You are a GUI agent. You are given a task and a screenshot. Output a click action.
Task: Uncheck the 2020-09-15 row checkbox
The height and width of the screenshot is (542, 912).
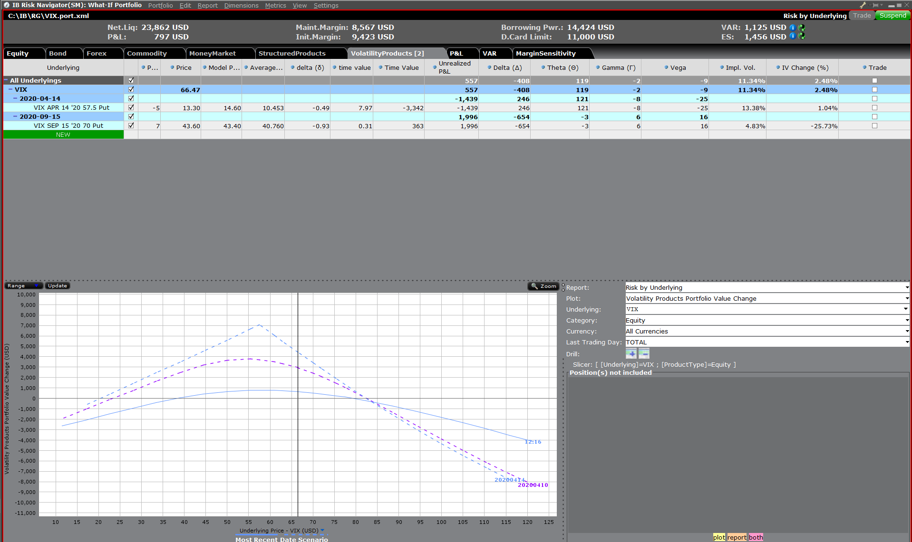131,116
